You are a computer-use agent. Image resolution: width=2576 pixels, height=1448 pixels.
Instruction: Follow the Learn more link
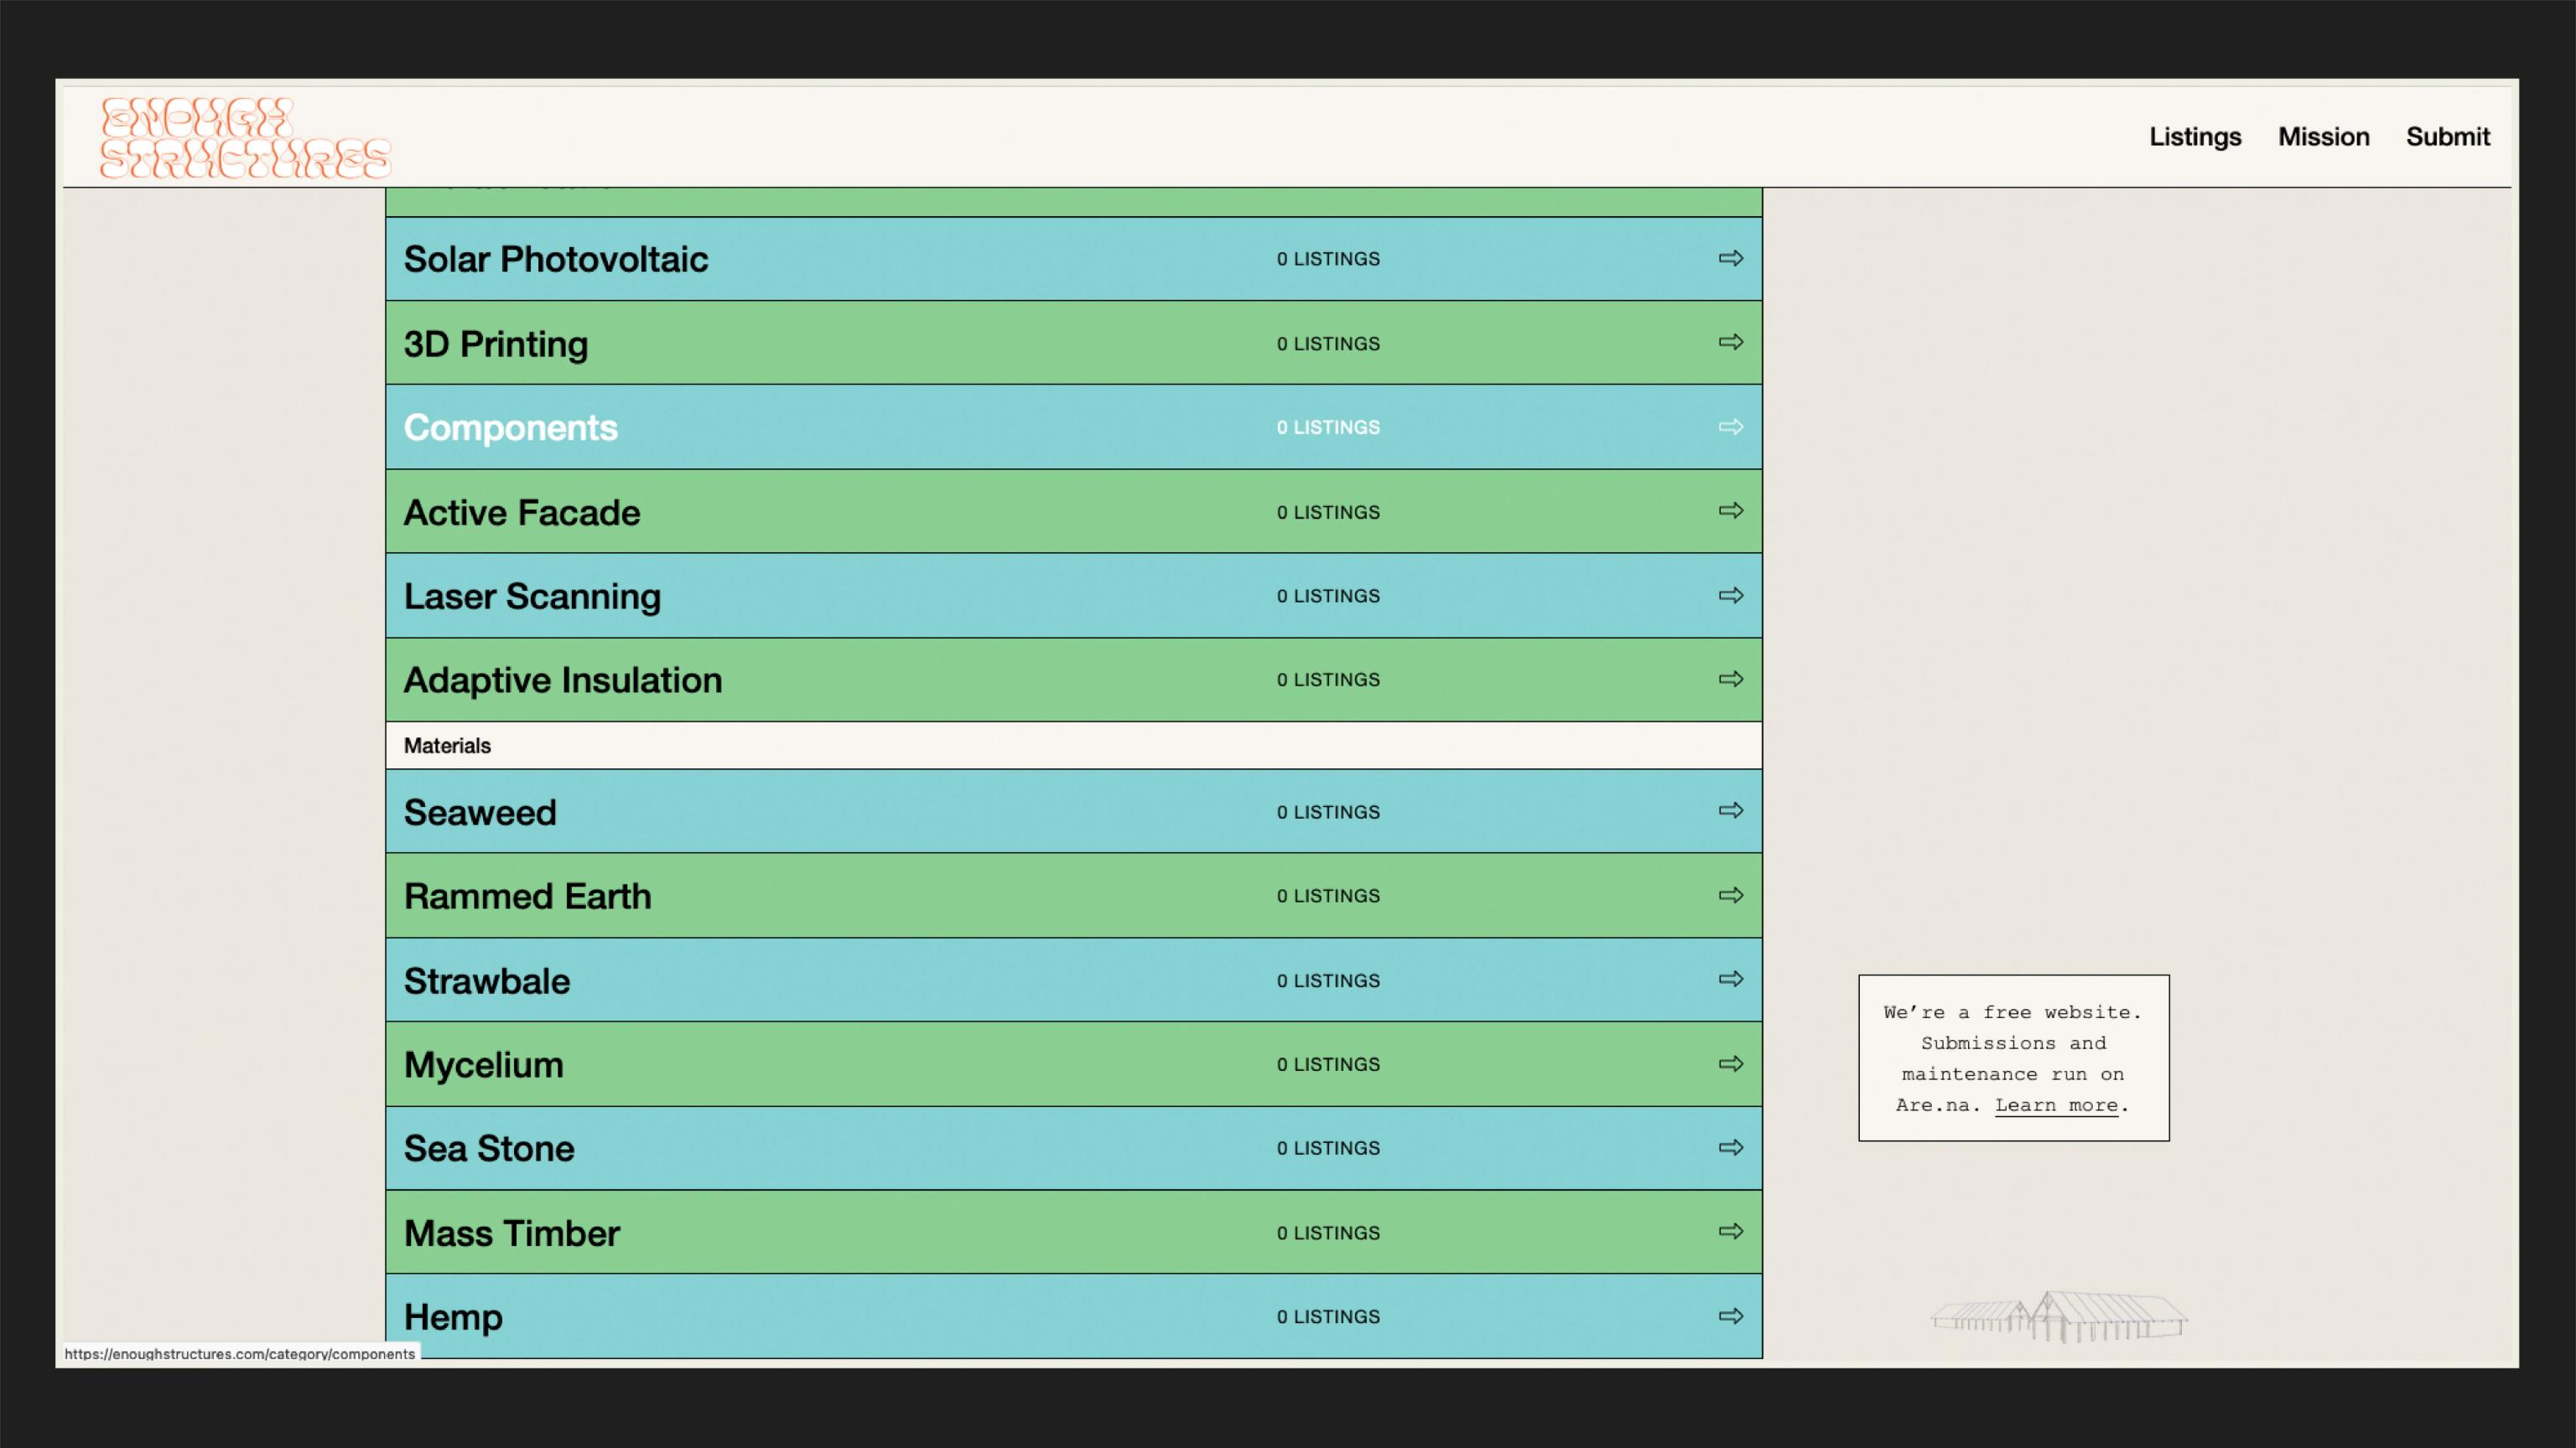click(x=2056, y=1105)
